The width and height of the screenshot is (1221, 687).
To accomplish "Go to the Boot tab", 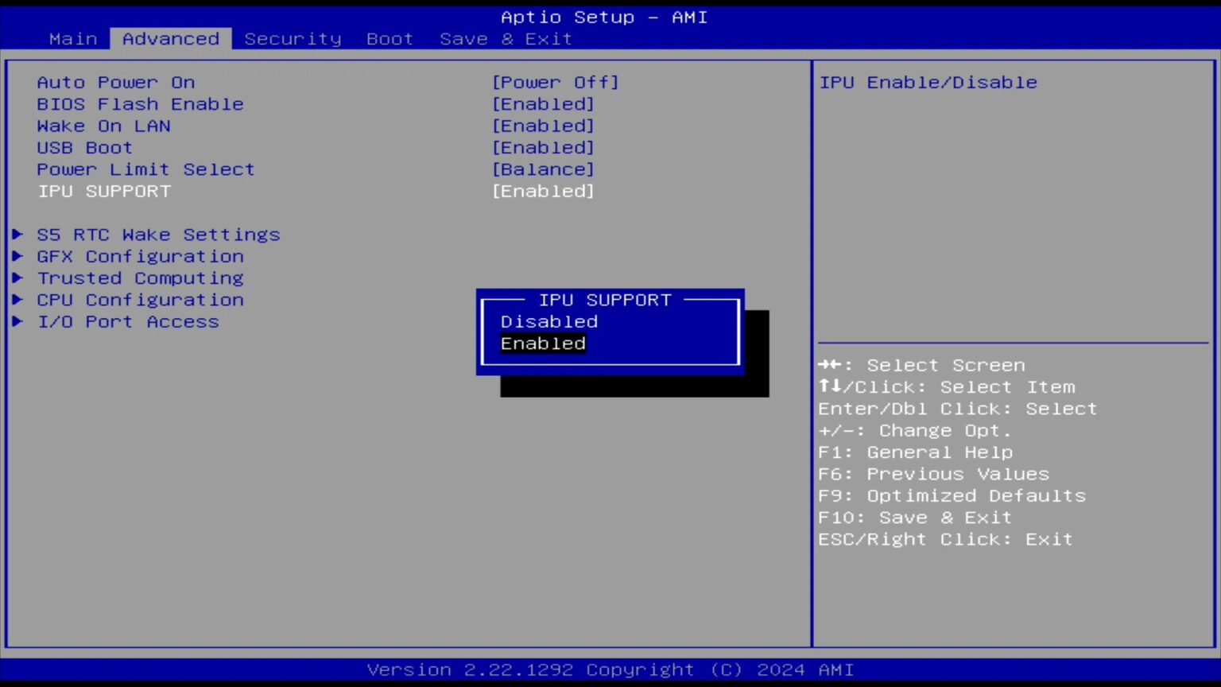I will point(390,39).
